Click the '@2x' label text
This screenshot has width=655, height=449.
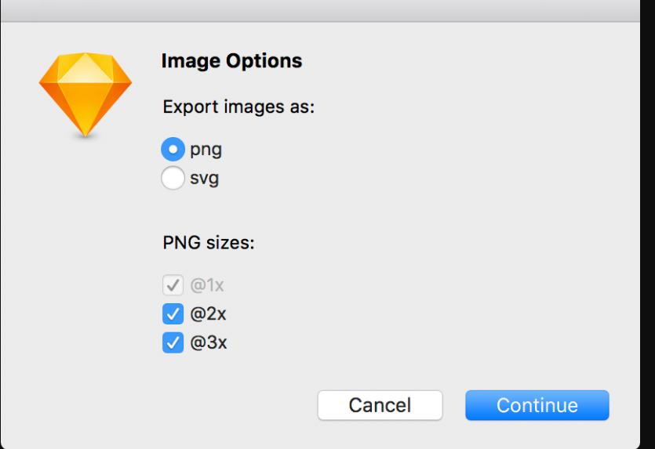(x=208, y=313)
